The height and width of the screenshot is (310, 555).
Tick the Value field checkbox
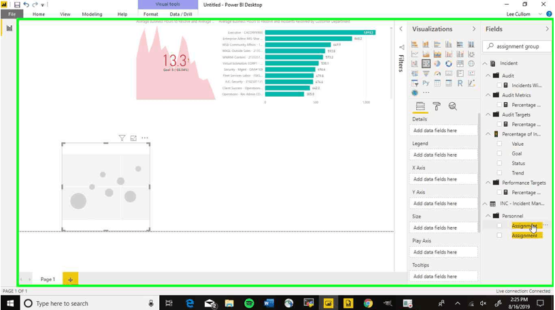[x=499, y=144]
